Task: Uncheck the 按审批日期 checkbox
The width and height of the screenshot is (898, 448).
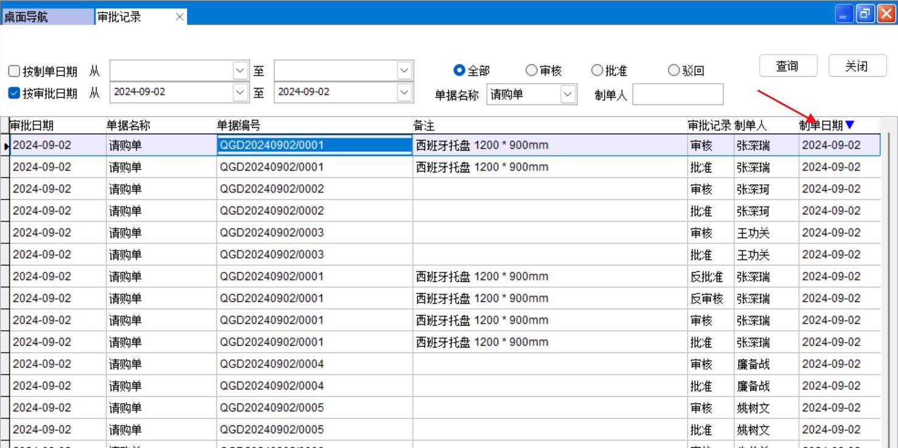Action: coord(14,93)
